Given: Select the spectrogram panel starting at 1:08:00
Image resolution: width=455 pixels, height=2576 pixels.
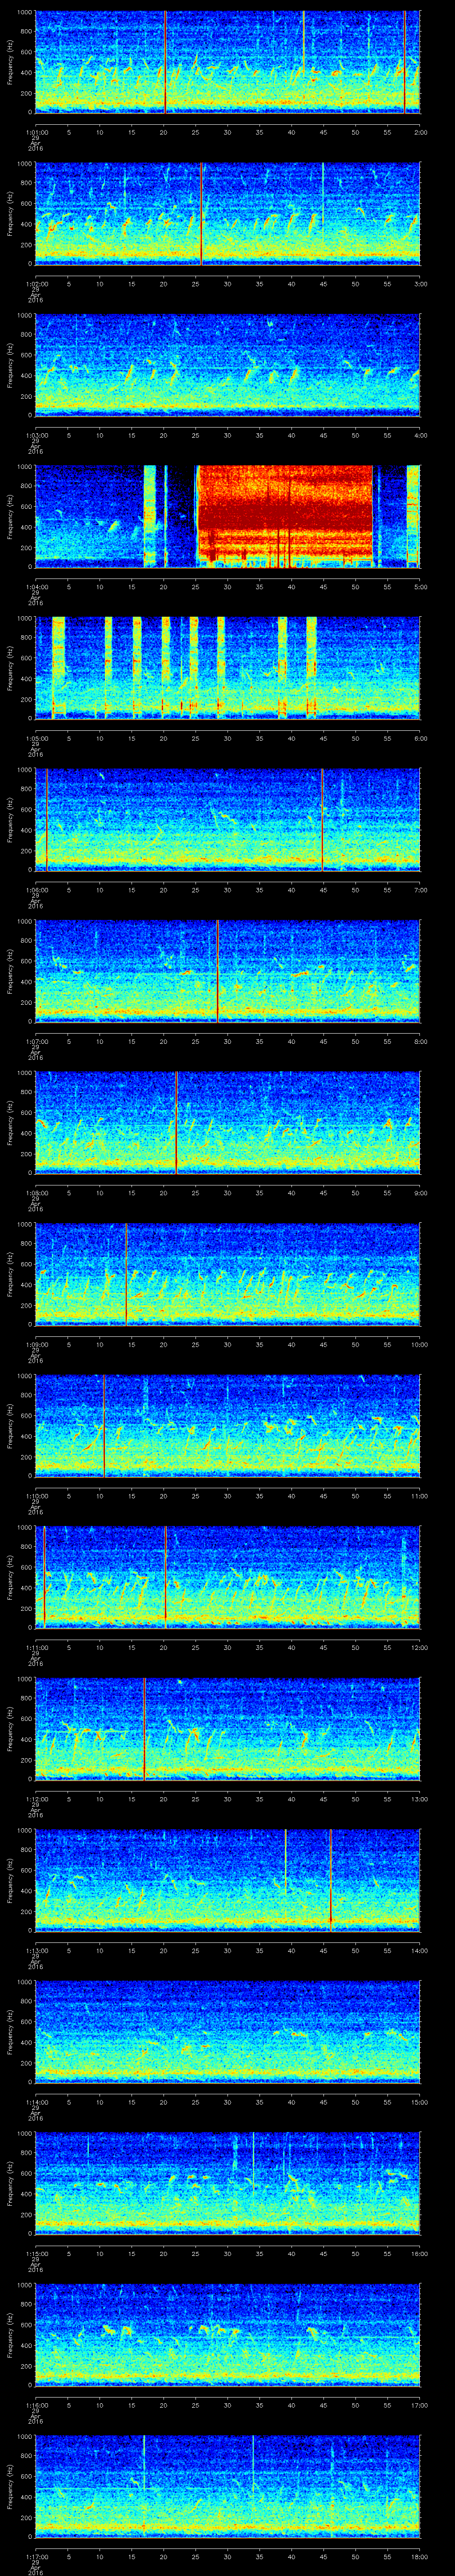Looking at the screenshot, I should [228, 1123].
